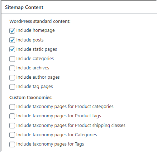Click the 'Include static pages' label text
157x152 pixels.
click(37, 49)
